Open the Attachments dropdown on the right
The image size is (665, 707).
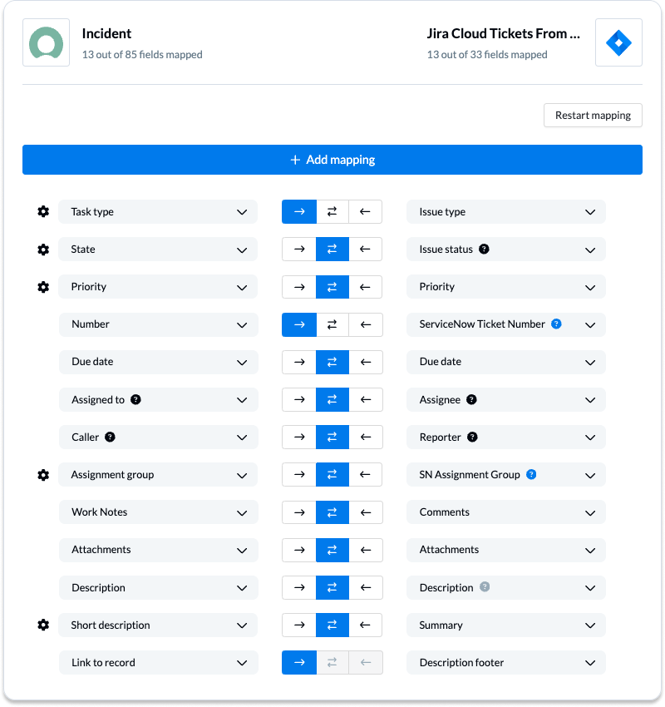click(505, 550)
